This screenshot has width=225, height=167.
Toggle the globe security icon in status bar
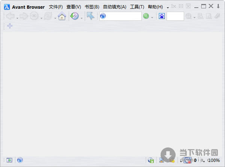(x=151, y=160)
